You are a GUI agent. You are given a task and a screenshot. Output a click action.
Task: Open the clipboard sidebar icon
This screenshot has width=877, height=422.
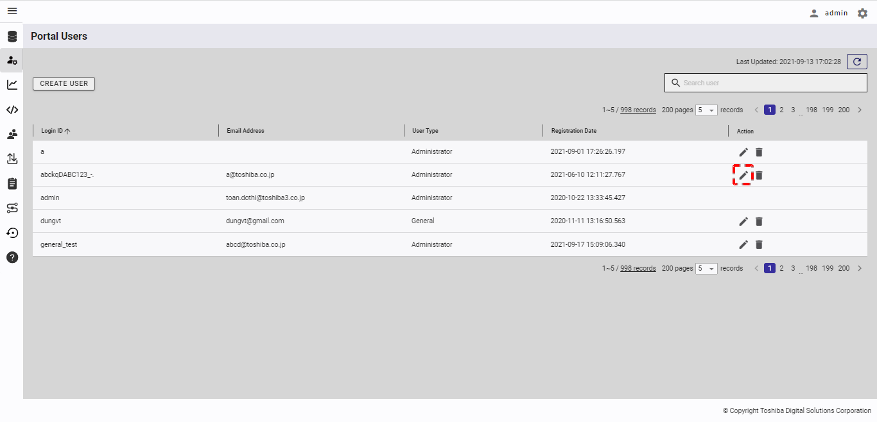point(12,183)
